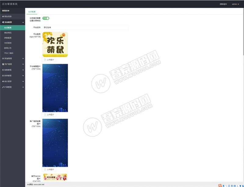Click the Sogou input method S icon

220,185
